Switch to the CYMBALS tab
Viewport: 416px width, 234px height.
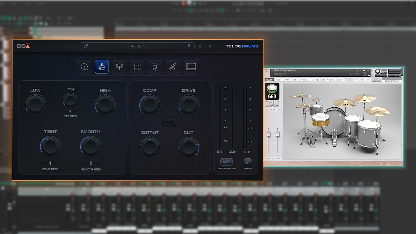tap(305, 80)
